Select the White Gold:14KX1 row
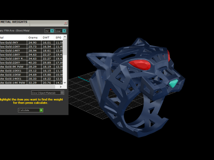 31,79
